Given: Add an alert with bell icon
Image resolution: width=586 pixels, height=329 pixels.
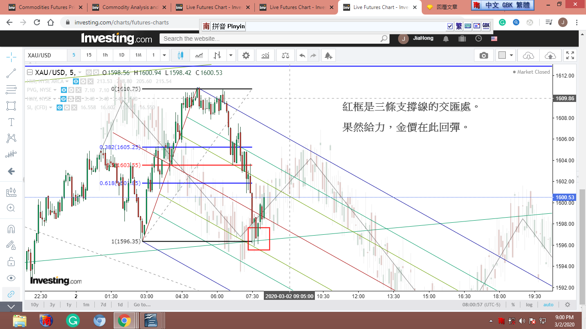Looking at the screenshot, I should click(328, 55).
